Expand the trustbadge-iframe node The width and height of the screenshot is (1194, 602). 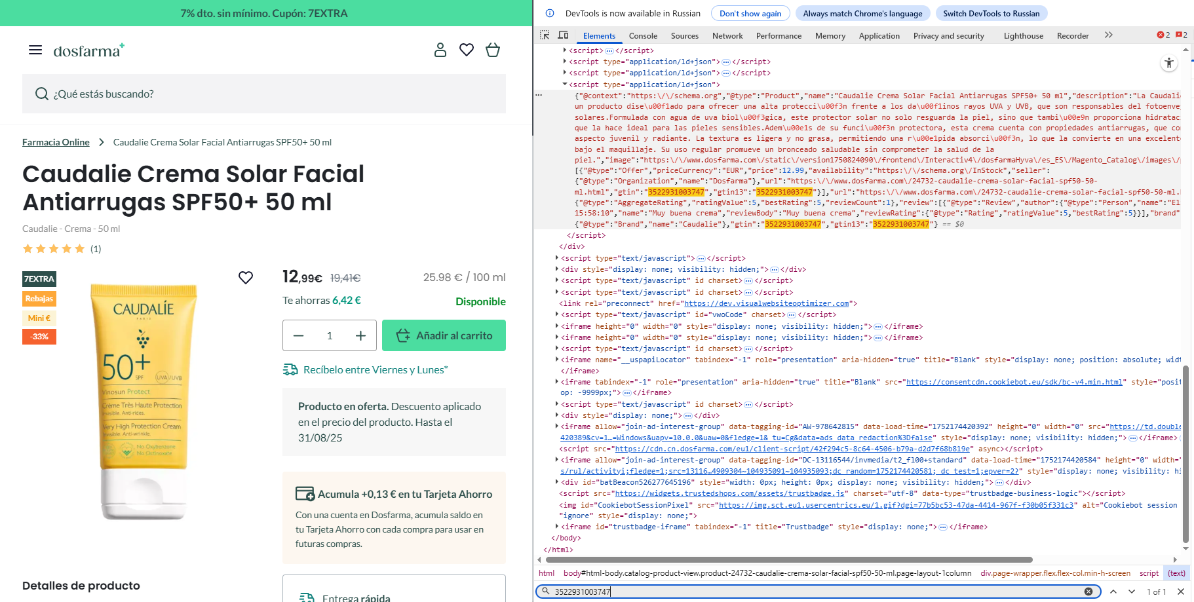557,527
